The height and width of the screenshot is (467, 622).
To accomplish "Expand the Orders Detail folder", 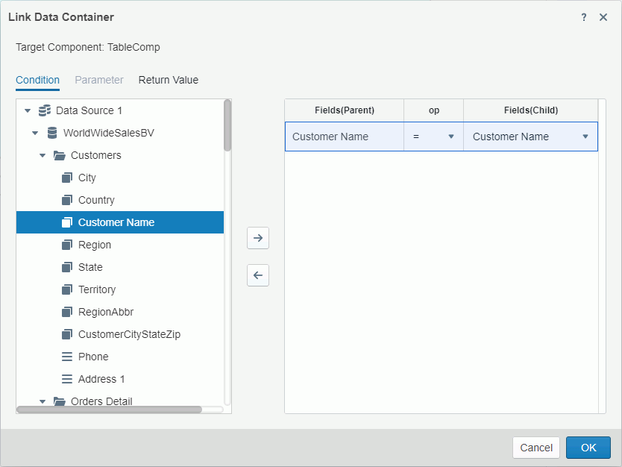I will (43, 401).
